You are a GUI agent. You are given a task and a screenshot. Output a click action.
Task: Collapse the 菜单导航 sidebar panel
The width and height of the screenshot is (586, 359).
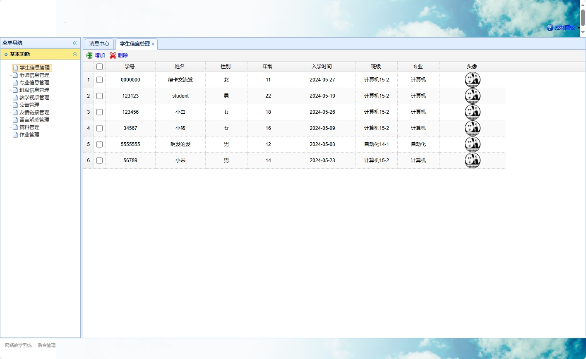click(74, 43)
